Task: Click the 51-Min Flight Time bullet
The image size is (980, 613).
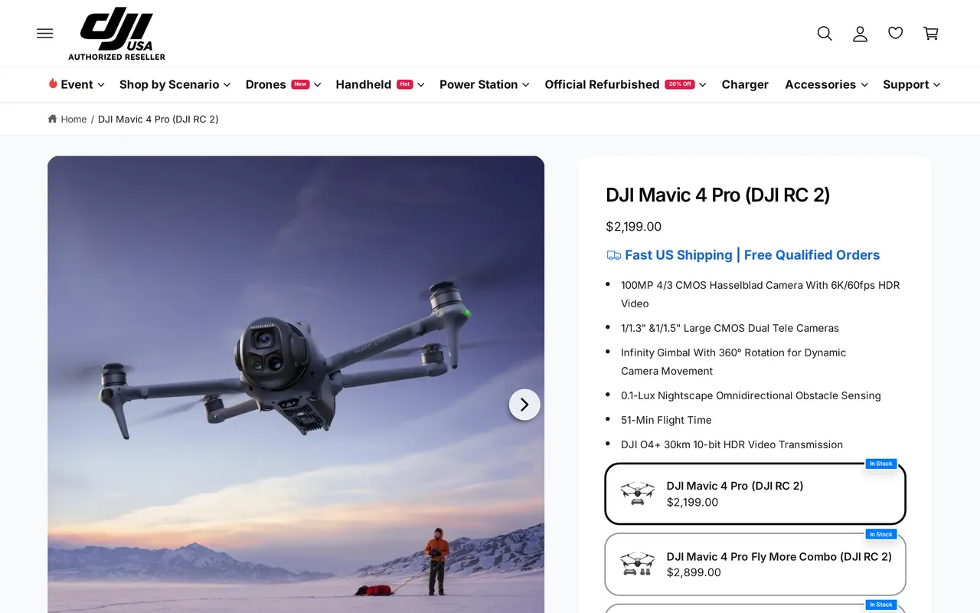Action: coord(666,420)
